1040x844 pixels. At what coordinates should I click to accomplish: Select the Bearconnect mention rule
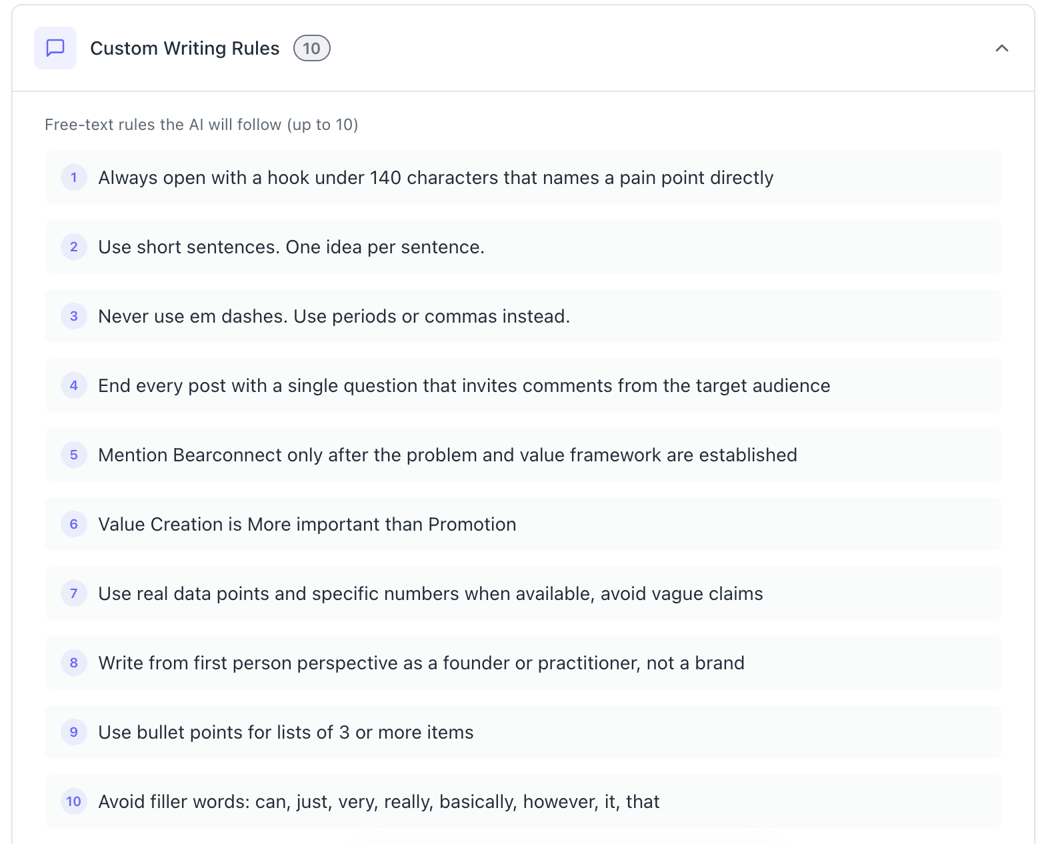click(x=447, y=455)
